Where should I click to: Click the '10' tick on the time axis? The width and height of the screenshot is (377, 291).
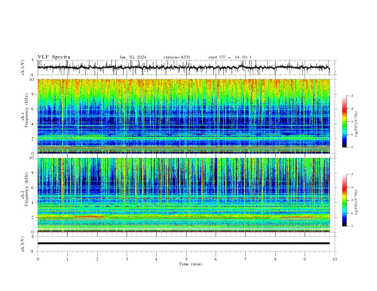coord(335,259)
